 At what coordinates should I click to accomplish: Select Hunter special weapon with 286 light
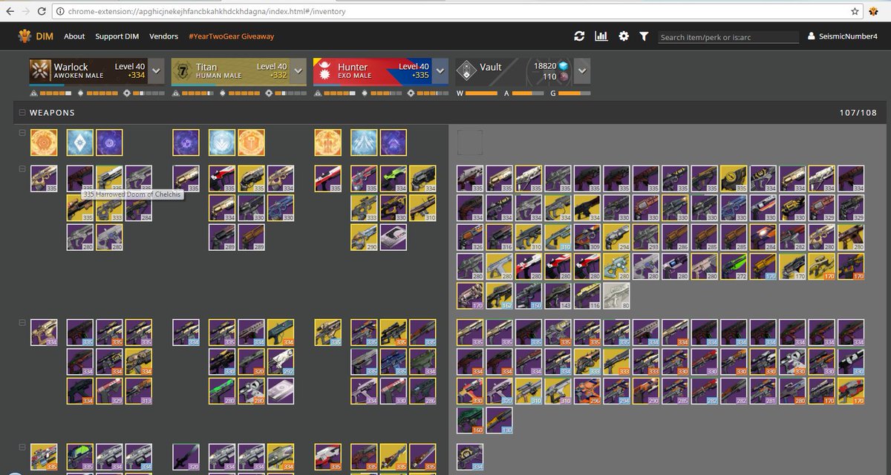422,391
